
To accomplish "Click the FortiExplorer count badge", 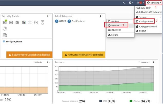I will (69, 21).
